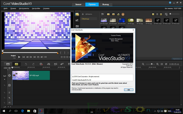Toggle ripple editing on video track
Screen dimensions: 183x114
(5, 76)
